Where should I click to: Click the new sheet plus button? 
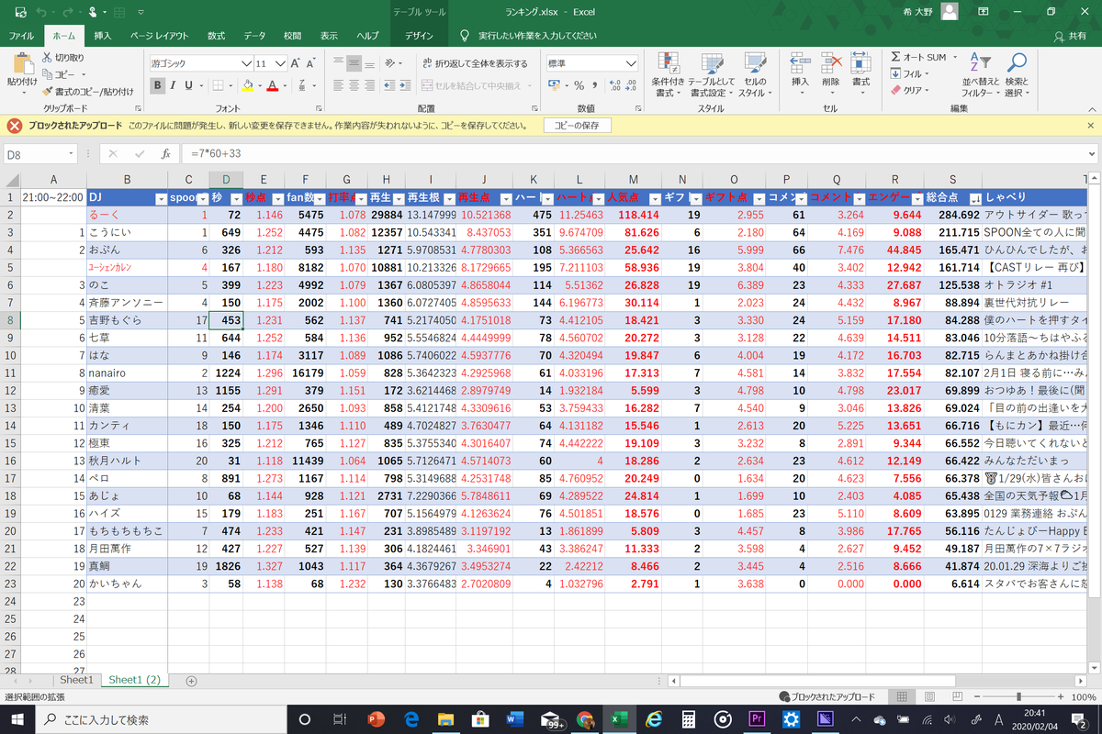tap(191, 681)
